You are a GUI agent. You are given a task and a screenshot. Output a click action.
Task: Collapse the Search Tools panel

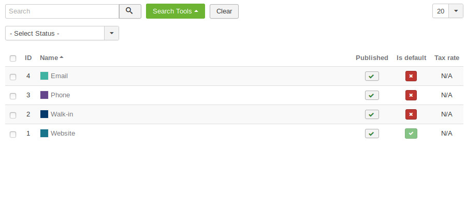[175, 11]
